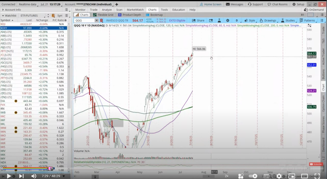Open the Option Chain side tab
Screen dimensions: 327x179
(x=323, y=103)
